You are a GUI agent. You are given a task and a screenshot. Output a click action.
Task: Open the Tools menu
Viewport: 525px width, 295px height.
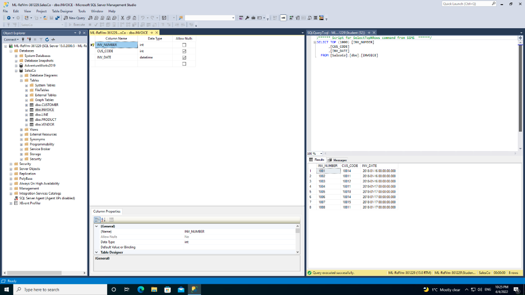click(82, 11)
